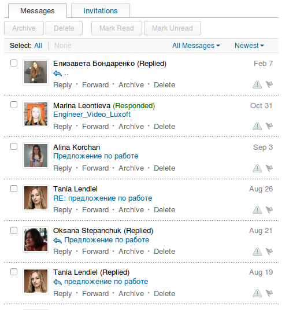Expand the Newest sort dropdown
The width and height of the screenshot is (293, 310).
coord(249,46)
